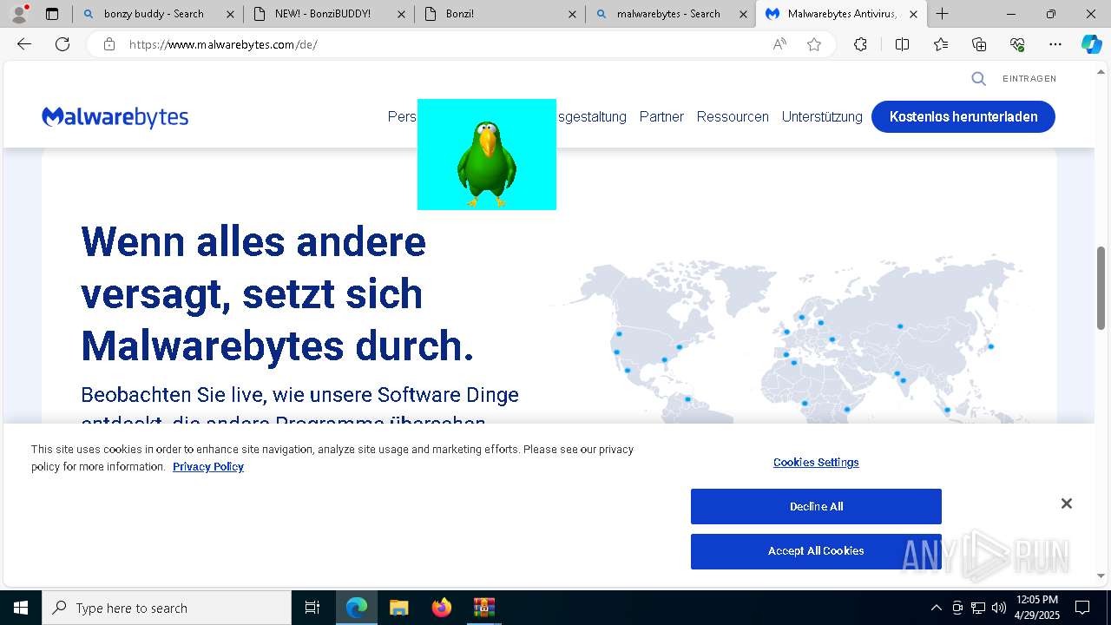
Task: Open the Unterstützung menu item
Action: [x=822, y=117]
